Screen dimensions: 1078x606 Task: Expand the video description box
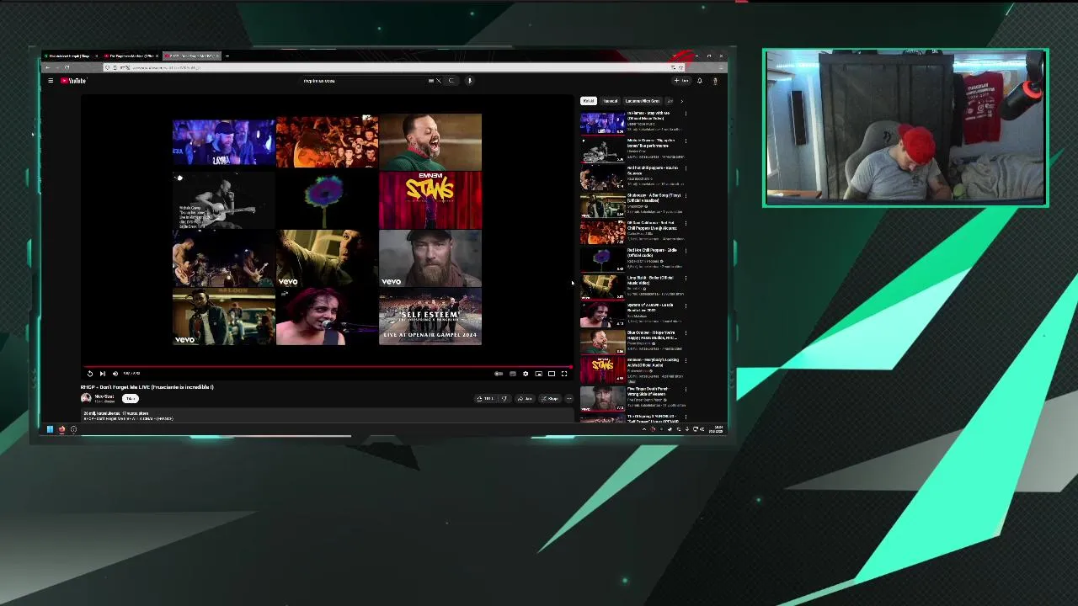point(328,415)
